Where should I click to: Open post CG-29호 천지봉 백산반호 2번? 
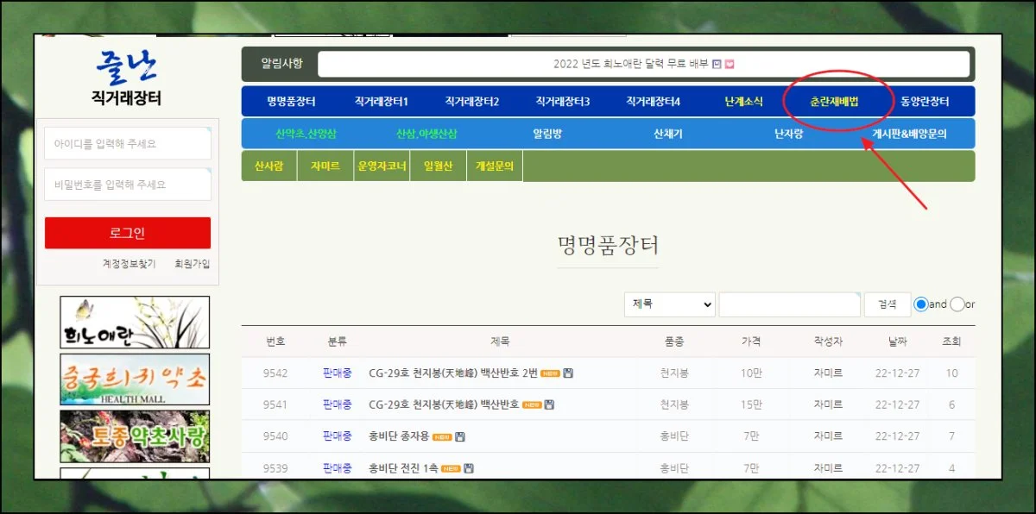click(x=452, y=373)
